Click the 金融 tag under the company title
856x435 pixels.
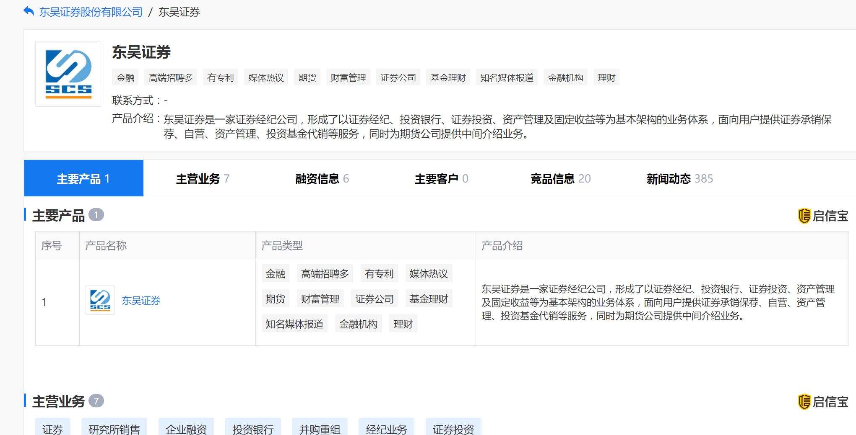pyautogui.click(x=125, y=77)
